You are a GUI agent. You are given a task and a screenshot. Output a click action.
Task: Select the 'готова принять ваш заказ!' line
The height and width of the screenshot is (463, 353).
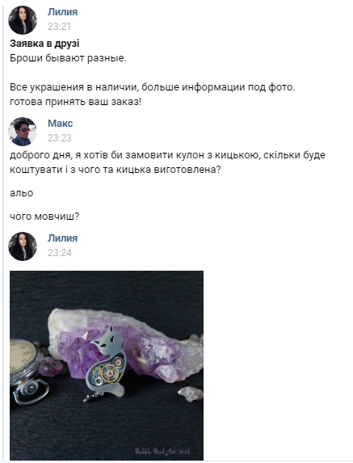(76, 102)
